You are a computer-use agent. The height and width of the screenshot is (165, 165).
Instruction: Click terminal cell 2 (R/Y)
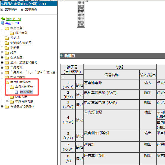68,94
